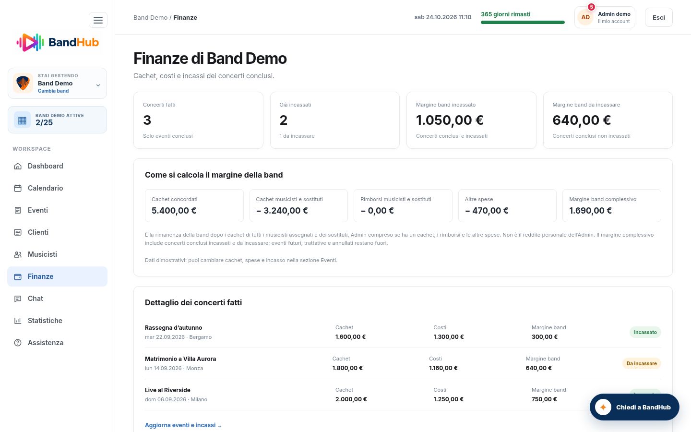Click the Finanze wallet icon
This screenshot has width=691, height=432.
pos(18,276)
